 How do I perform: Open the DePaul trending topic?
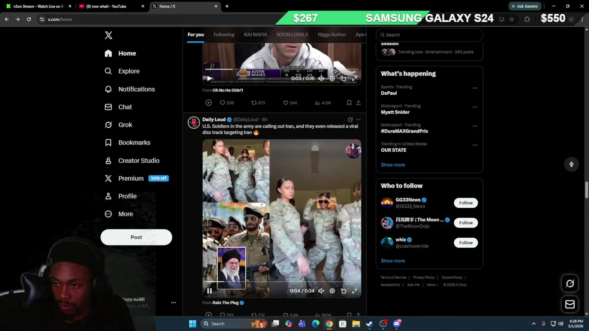click(x=389, y=93)
